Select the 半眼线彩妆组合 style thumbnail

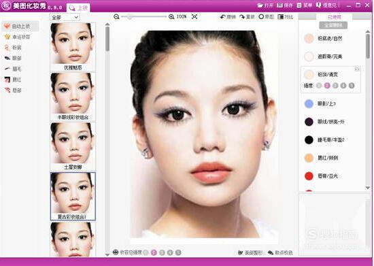pos(73,97)
